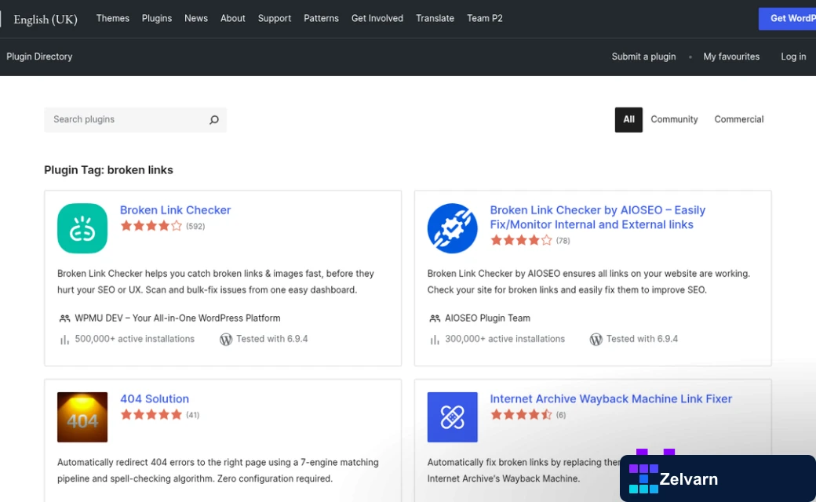Click the WPMU DEV author people icon

[64, 318]
